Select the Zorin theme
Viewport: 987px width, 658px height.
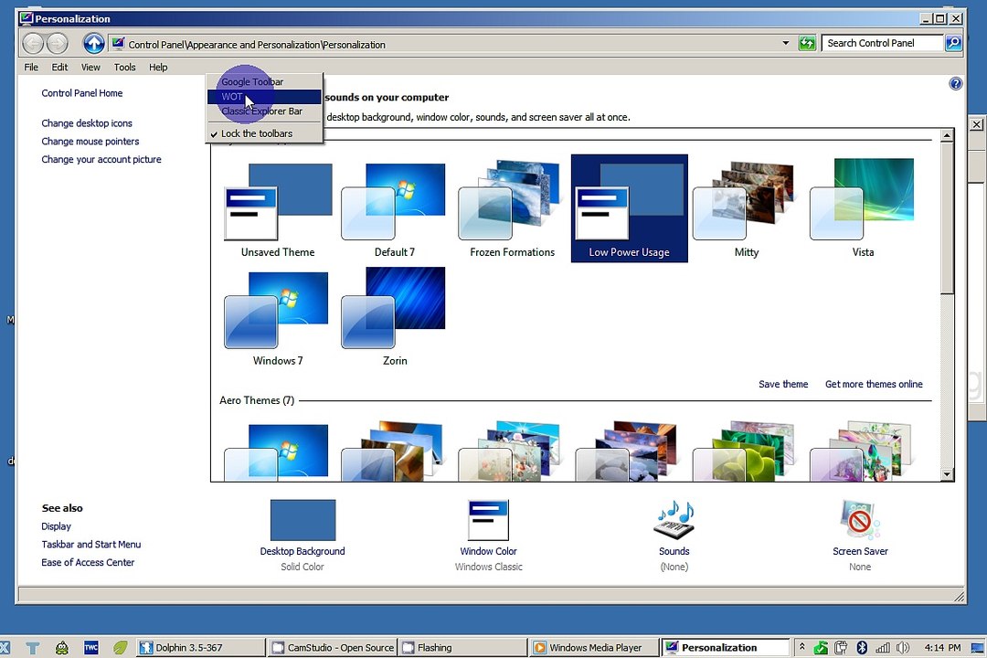pos(395,318)
